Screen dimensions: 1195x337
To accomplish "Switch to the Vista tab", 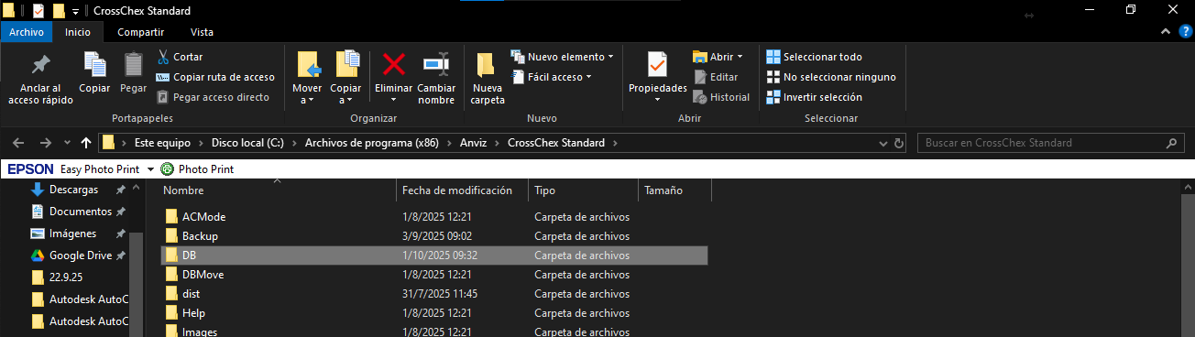I will 202,32.
